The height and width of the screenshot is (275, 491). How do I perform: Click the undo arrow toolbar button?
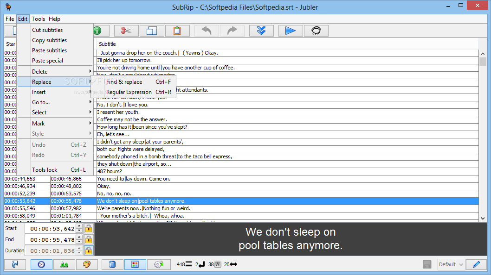pyautogui.click(x=207, y=31)
